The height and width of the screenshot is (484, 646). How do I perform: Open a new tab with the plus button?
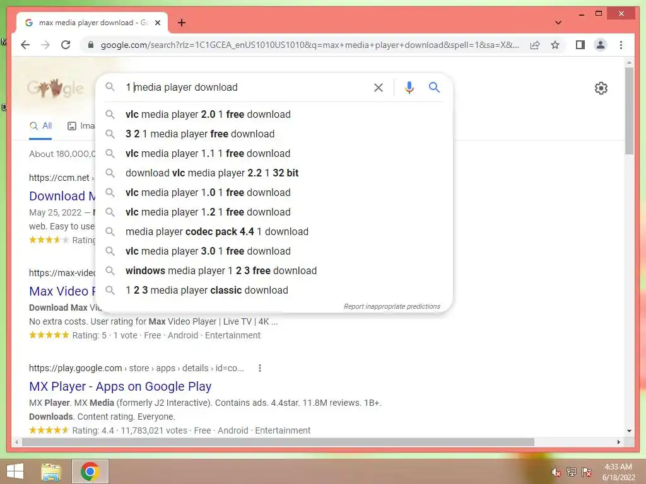pyautogui.click(x=182, y=23)
